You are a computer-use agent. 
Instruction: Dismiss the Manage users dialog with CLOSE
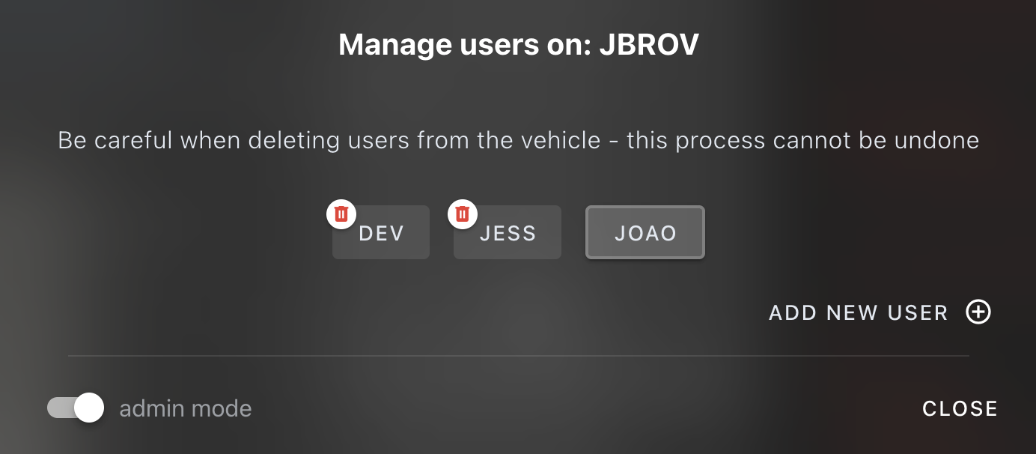960,408
